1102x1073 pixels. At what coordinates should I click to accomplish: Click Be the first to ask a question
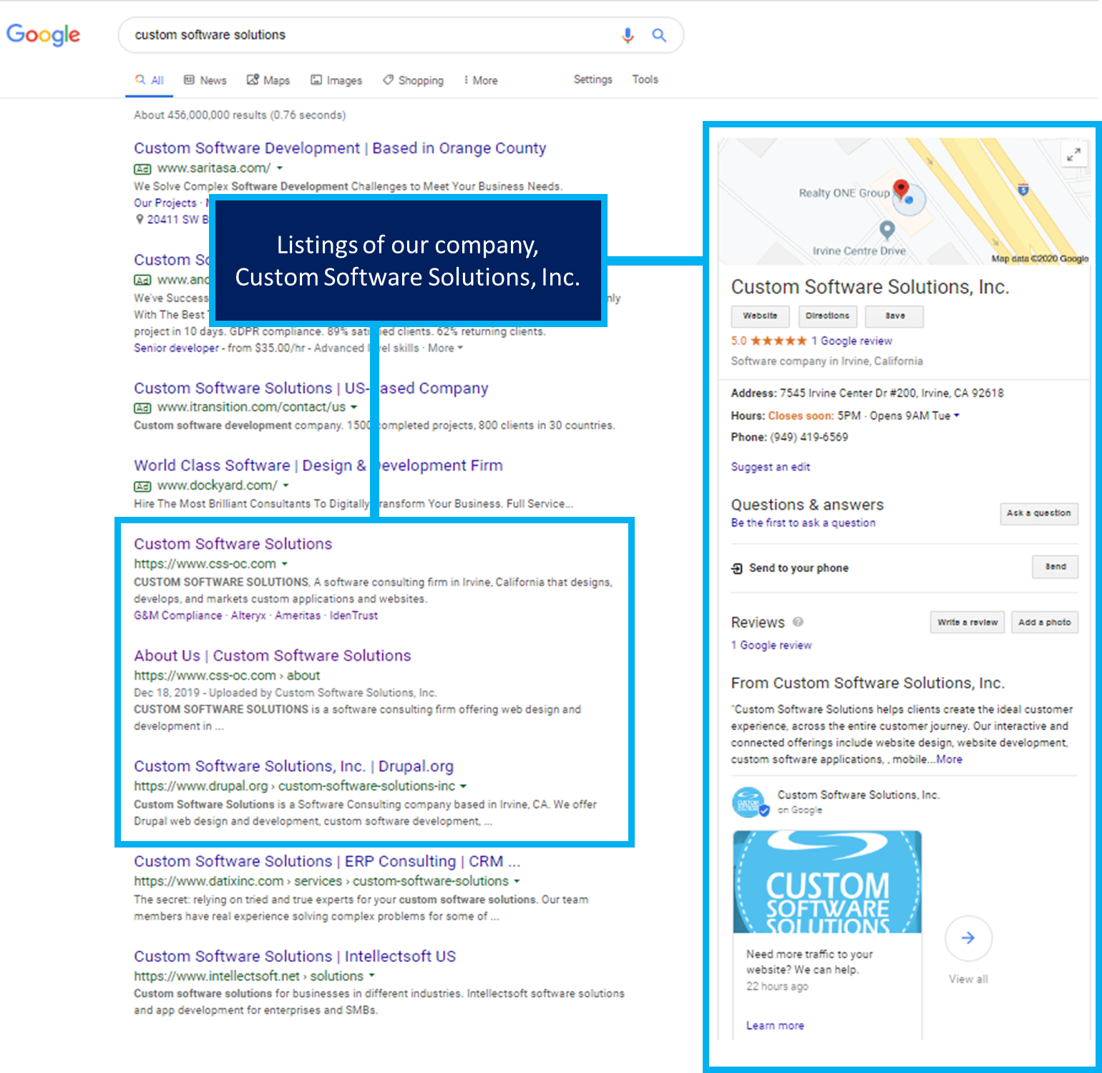tap(803, 523)
